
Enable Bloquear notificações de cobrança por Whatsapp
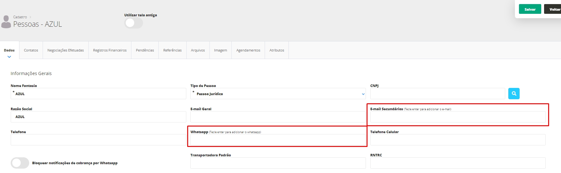[x=20, y=163]
